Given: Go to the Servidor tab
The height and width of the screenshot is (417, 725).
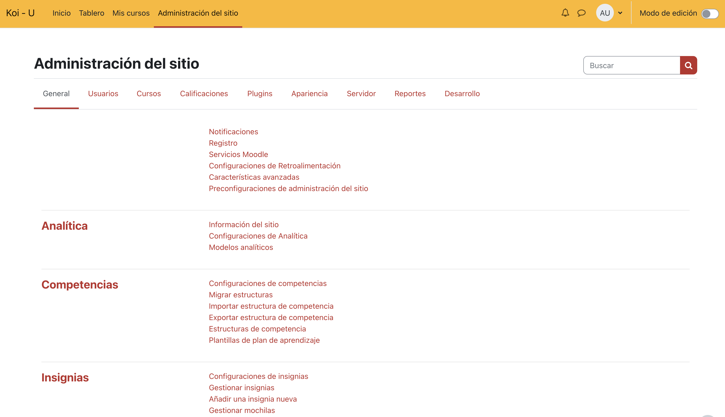Looking at the screenshot, I should (361, 94).
